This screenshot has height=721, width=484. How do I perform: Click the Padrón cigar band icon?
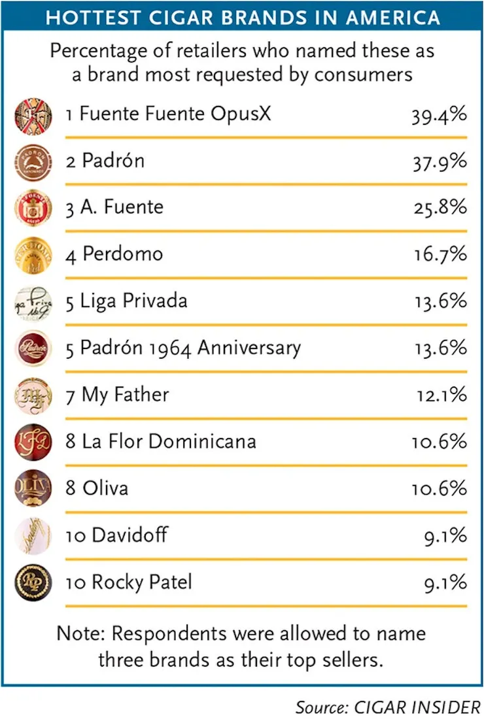tap(33, 161)
